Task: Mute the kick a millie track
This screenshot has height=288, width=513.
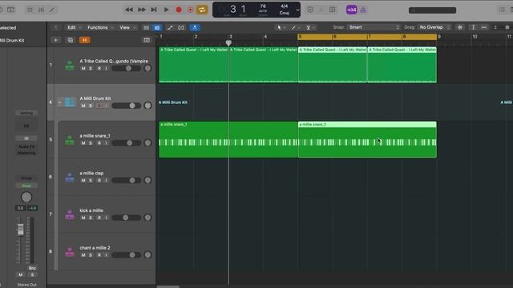Action: (83, 218)
